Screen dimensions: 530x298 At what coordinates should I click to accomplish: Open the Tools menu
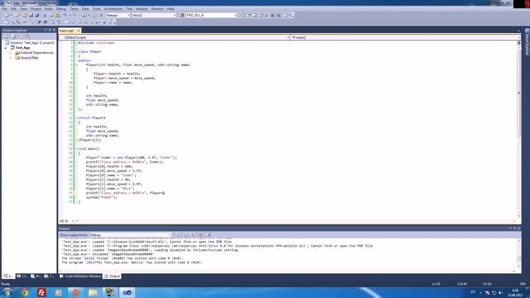coord(97,9)
